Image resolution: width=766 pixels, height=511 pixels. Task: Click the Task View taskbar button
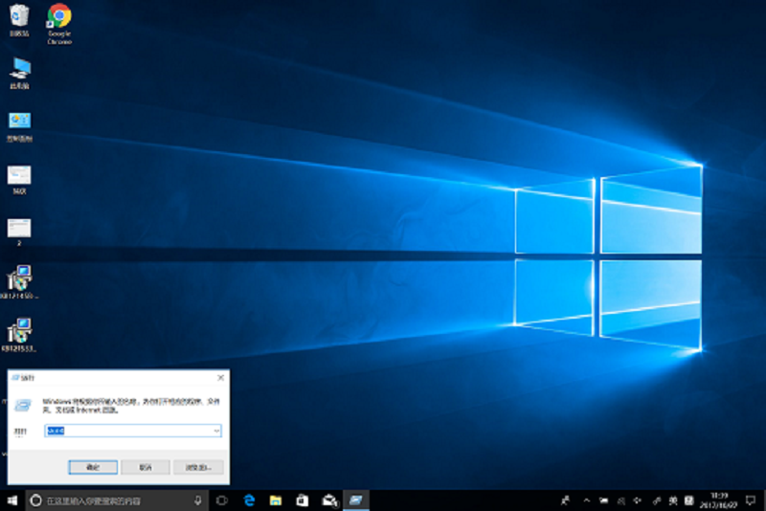[x=222, y=500]
